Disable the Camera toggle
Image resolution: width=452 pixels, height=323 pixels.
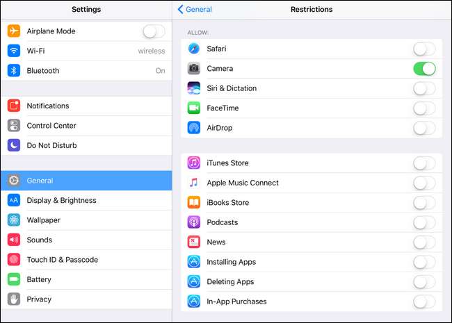point(423,69)
